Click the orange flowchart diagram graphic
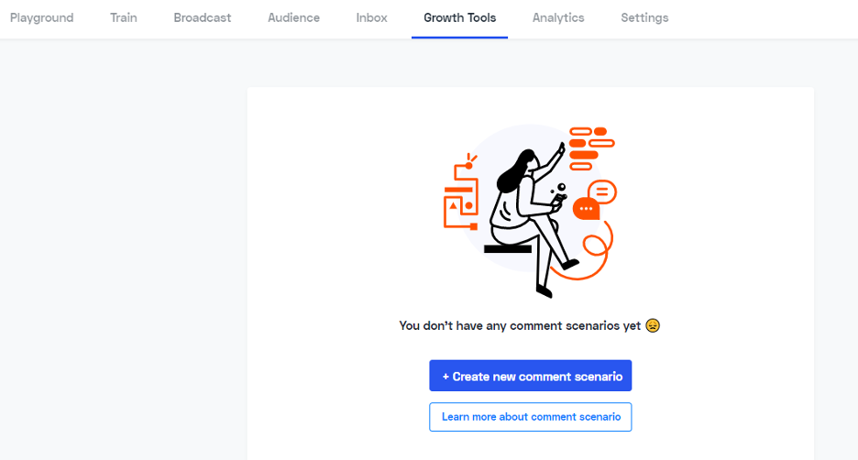 point(461,192)
